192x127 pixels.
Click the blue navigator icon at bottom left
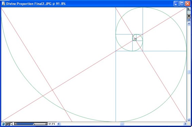tap(3, 124)
